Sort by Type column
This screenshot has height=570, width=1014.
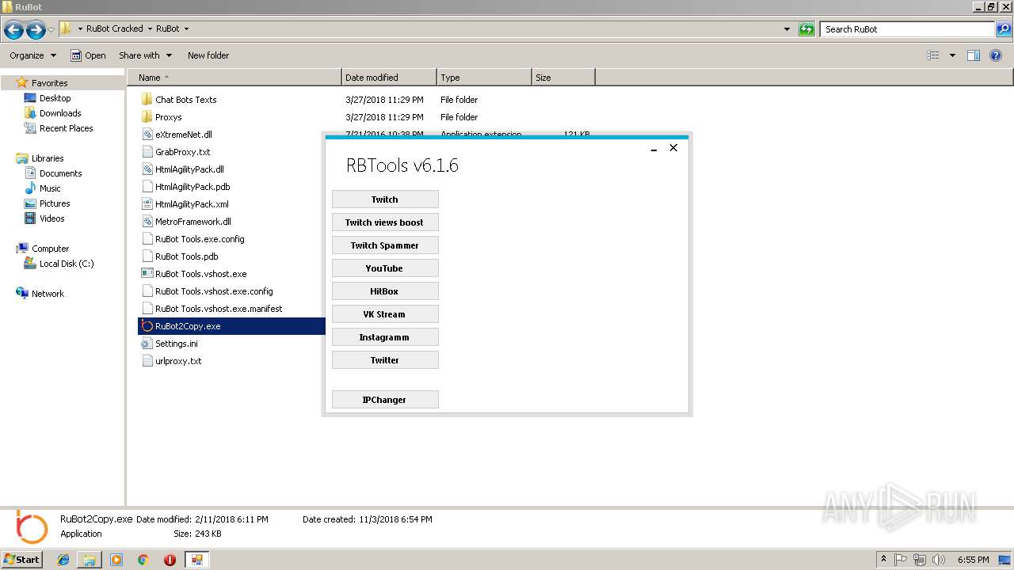pos(484,78)
